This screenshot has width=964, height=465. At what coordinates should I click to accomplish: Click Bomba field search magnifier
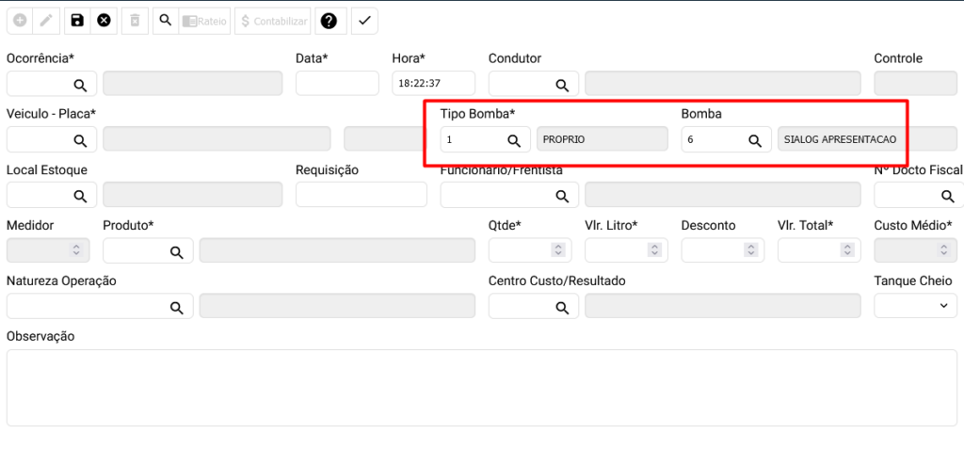click(755, 140)
